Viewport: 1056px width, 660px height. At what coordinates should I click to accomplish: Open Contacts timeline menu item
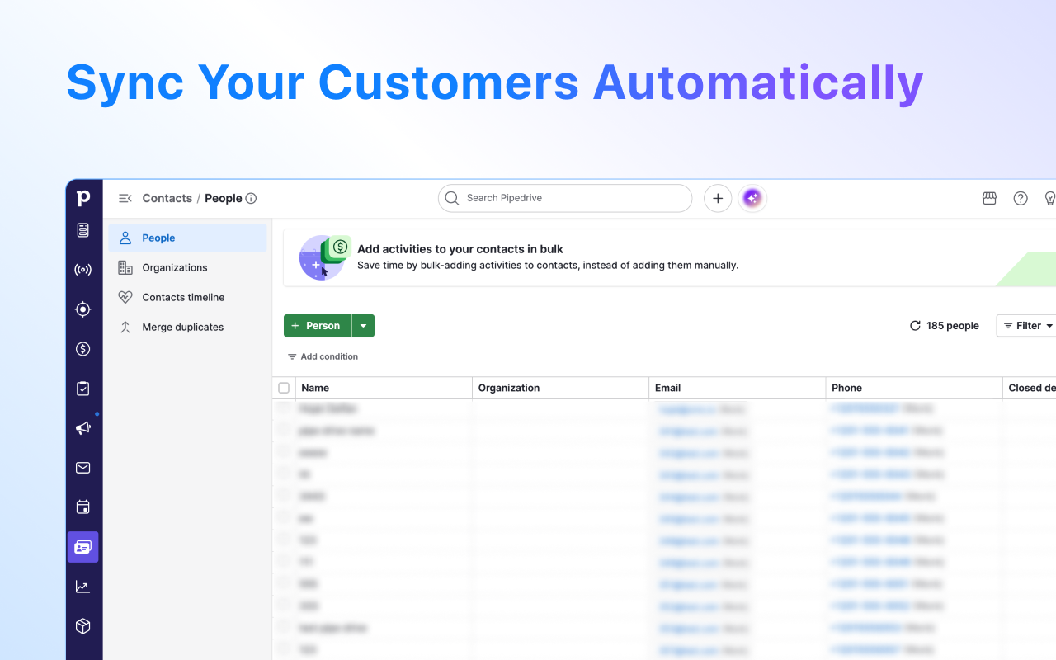(188, 297)
